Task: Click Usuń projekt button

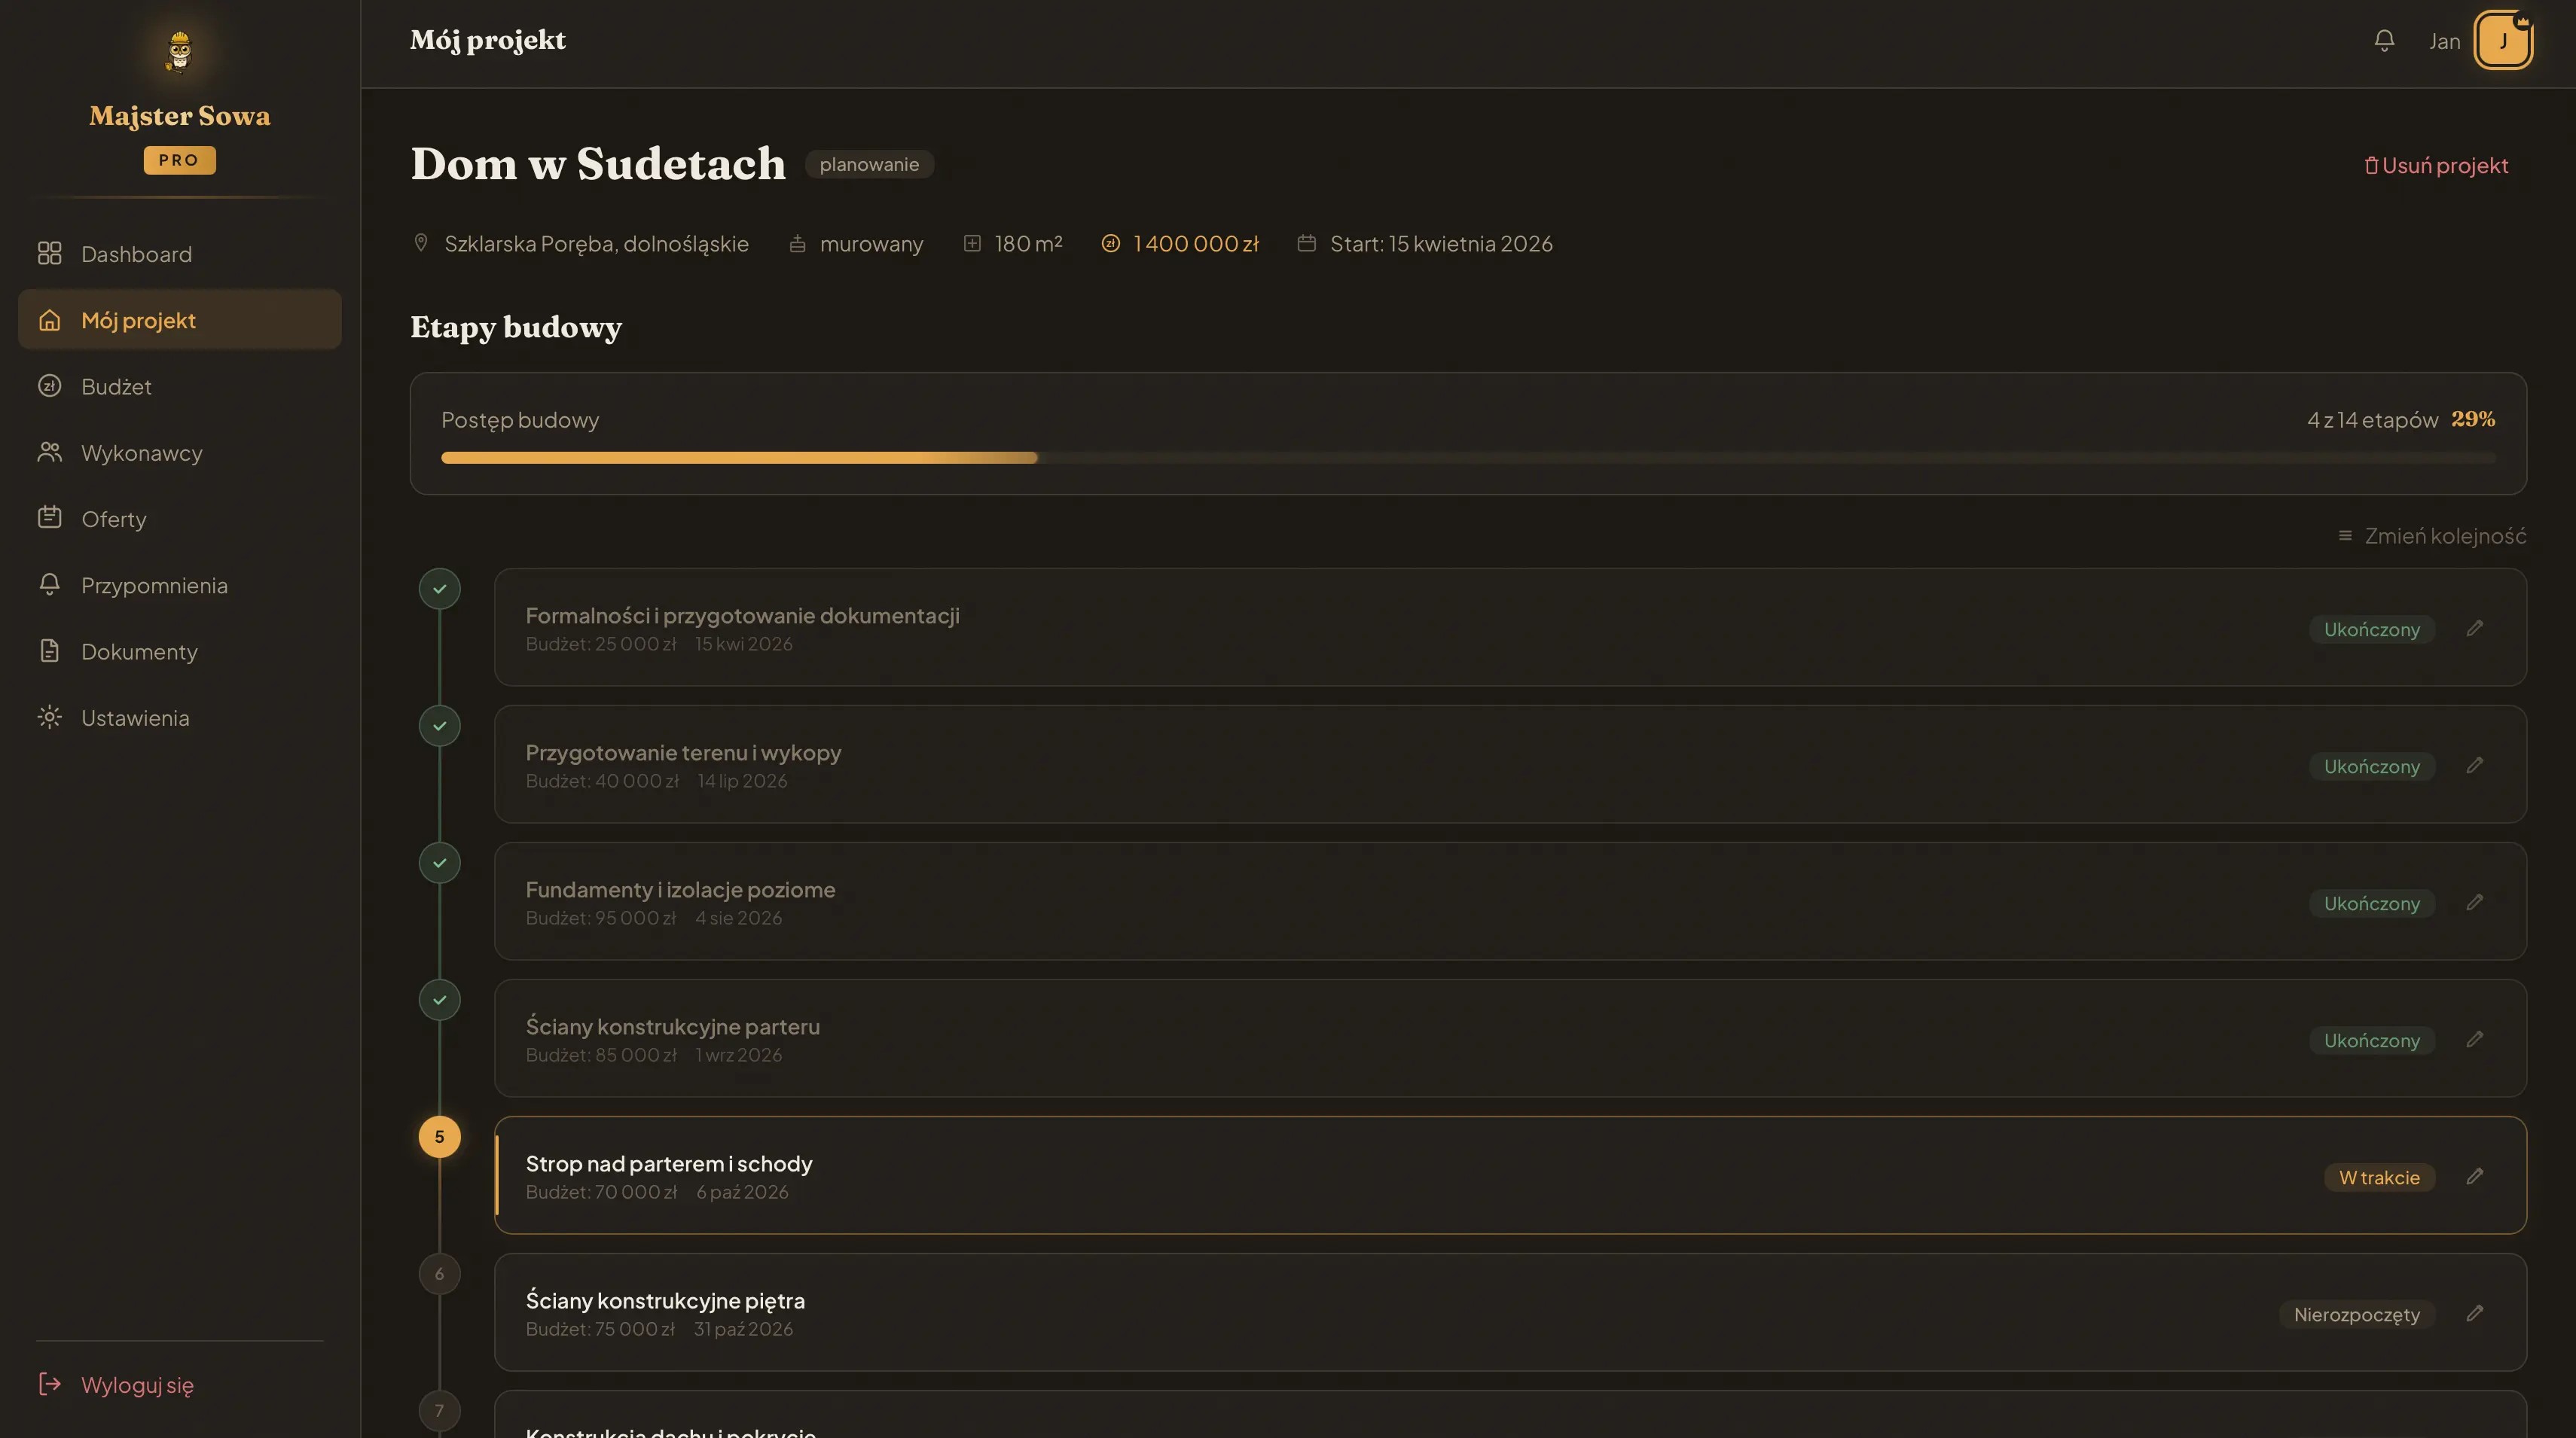Action: coord(2436,165)
